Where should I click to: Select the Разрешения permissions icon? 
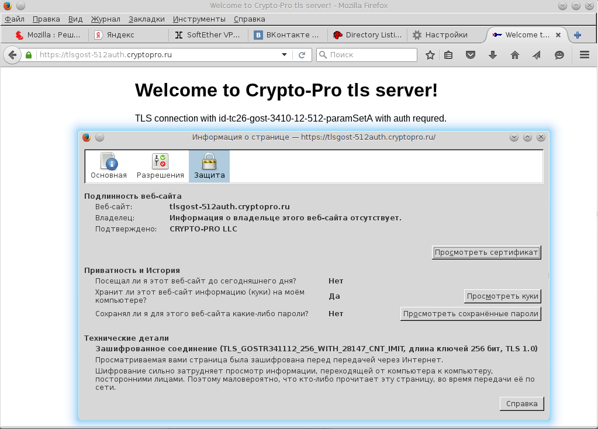160,166
